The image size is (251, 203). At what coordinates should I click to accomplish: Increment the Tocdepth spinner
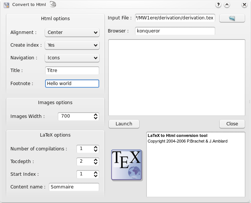point(96,160)
